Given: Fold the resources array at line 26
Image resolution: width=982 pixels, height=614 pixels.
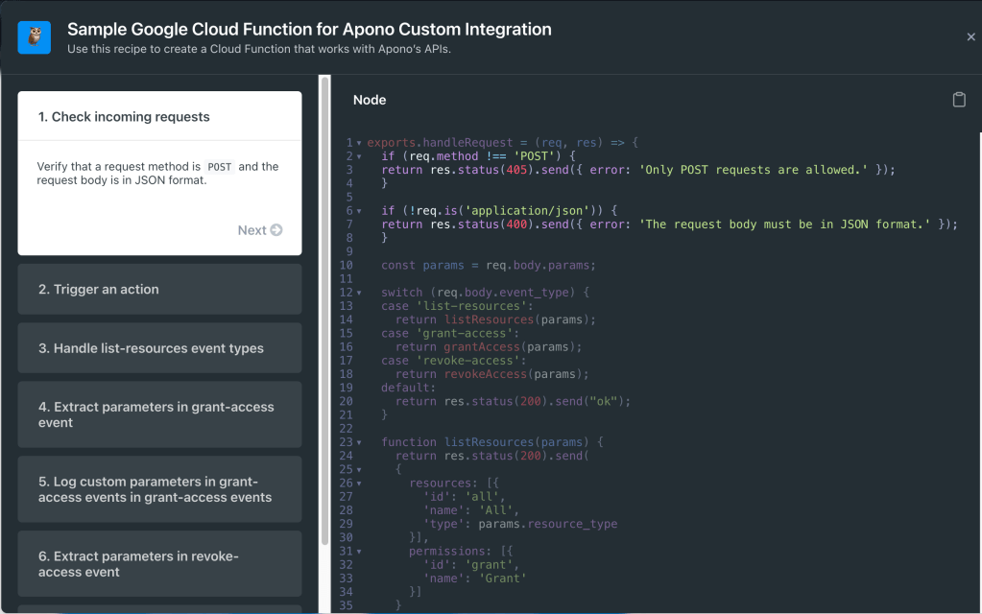Looking at the screenshot, I should pyautogui.click(x=359, y=484).
